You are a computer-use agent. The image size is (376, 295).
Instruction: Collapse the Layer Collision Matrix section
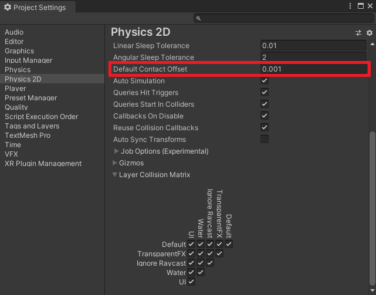[x=116, y=175]
